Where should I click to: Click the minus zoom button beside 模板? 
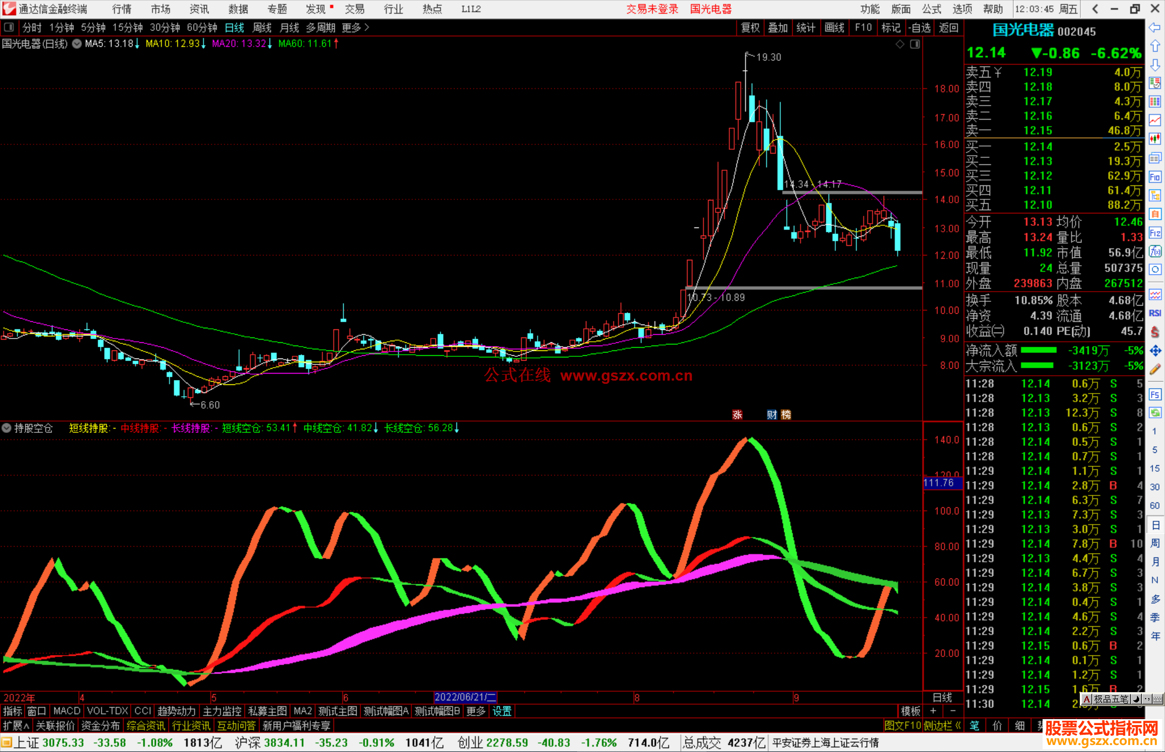(x=953, y=711)
